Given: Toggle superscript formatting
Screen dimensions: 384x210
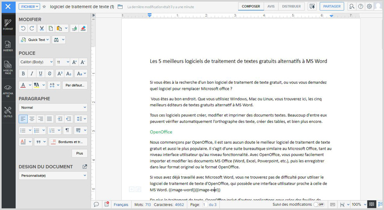Looking at the screenshot, I should (x=60, y=74).
